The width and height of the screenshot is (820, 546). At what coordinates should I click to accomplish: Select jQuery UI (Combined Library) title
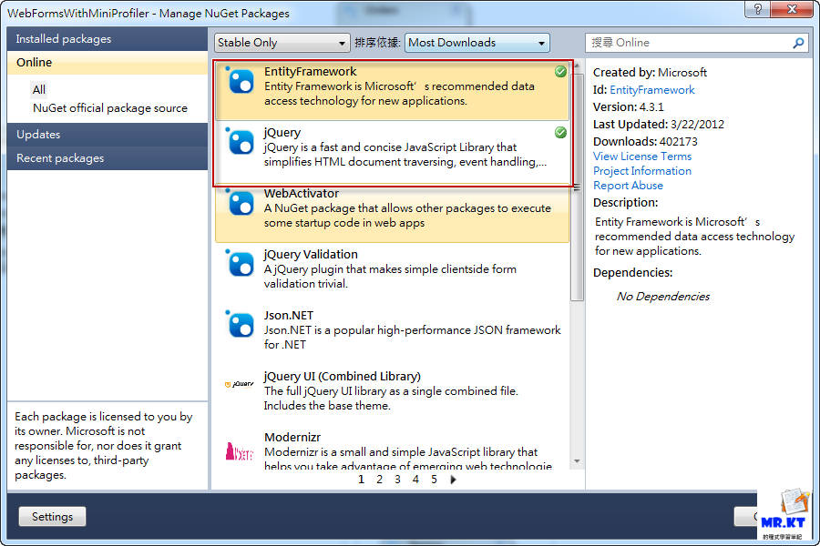pyautogui.click(x=342, y=376)
